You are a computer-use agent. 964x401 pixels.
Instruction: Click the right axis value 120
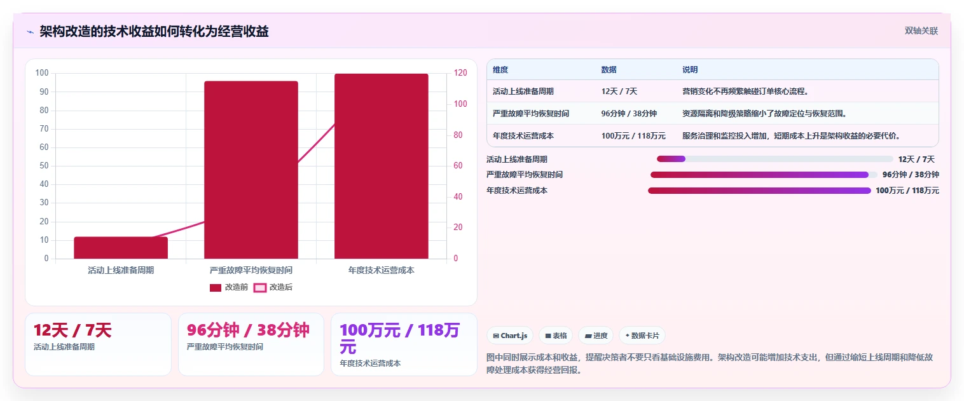[x=460, y=73]
